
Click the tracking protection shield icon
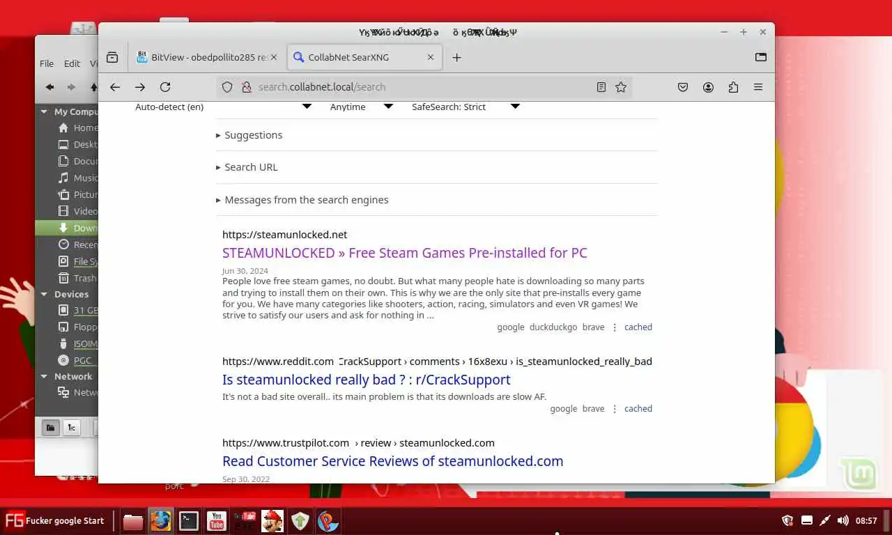tap(227, 87)
